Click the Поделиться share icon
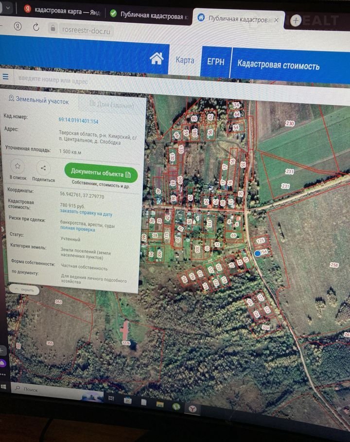This screenshot has height=442, width=350. [43, 169]
